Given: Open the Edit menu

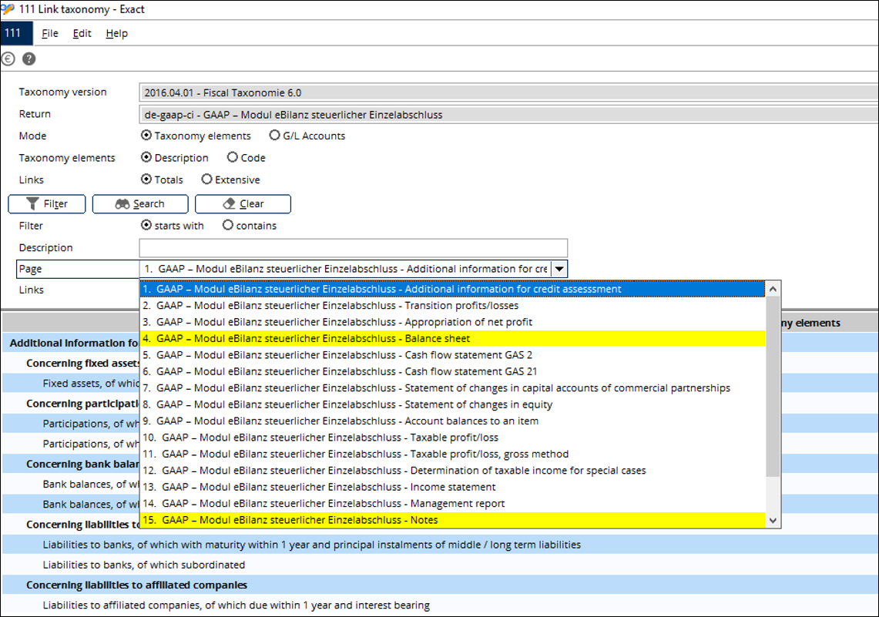Looking at the screenshot, I should coord(82,34).
